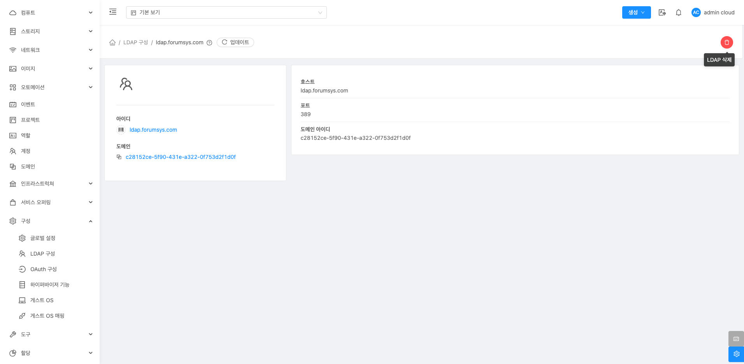Image resolution: width=744 pixels, height=364 pixels.
Task: Open the domain ID link c28152ce
Action: point(181,157)
